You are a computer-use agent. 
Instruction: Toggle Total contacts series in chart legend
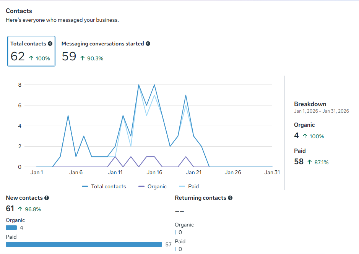point(104,186)
